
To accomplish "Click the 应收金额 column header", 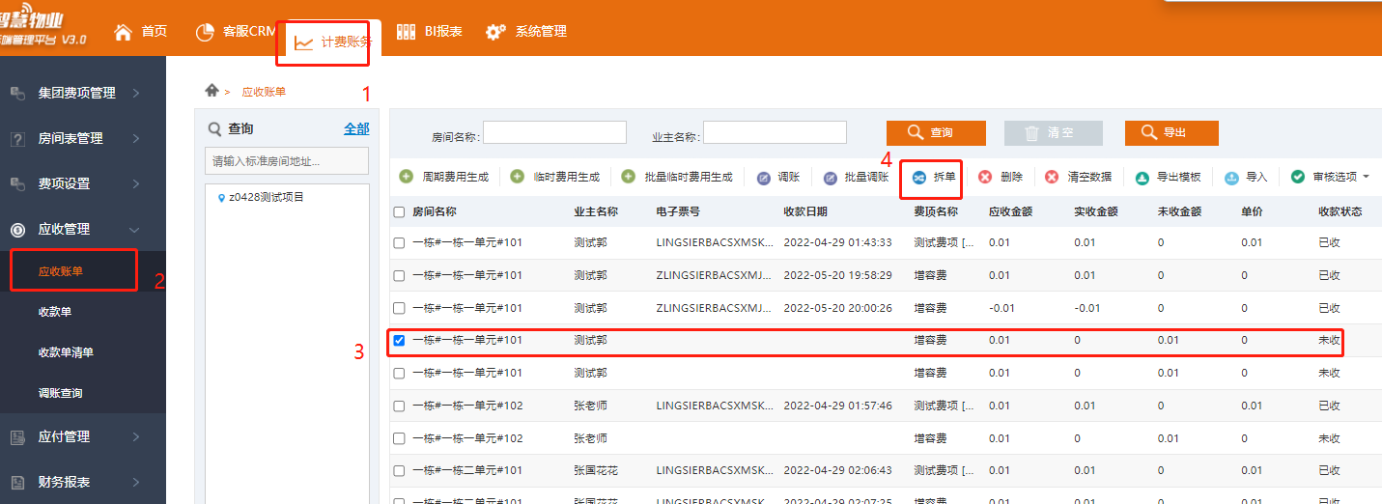I will coord(1011,211).
